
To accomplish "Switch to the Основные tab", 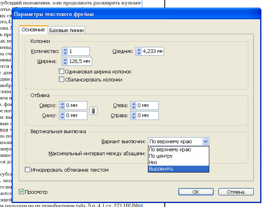I will coord(33,30).
